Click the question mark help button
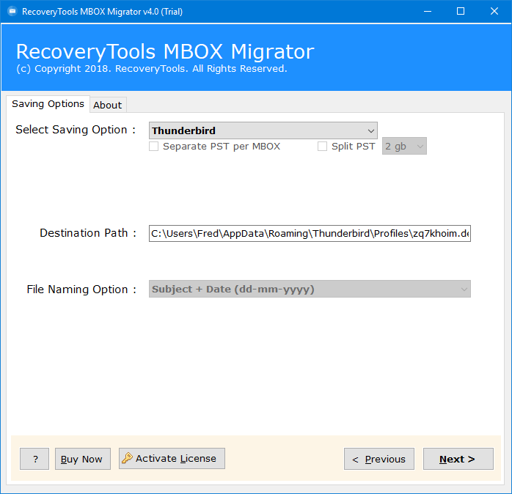This screenshot has width=512, height=494. pyautogui.click(x=34, y=459)
